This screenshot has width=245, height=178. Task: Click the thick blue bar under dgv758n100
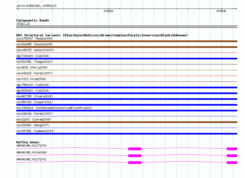click(127, 87)
